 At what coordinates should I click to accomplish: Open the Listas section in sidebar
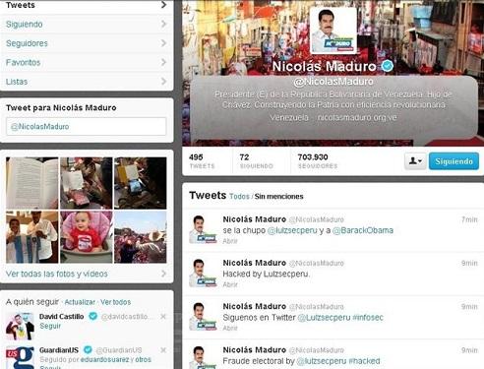coord(87,82)
